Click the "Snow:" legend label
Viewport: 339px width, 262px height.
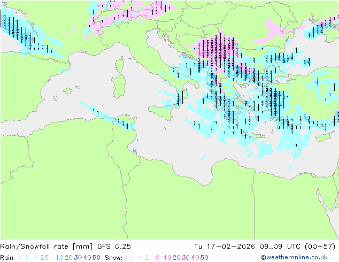point(114,258)
